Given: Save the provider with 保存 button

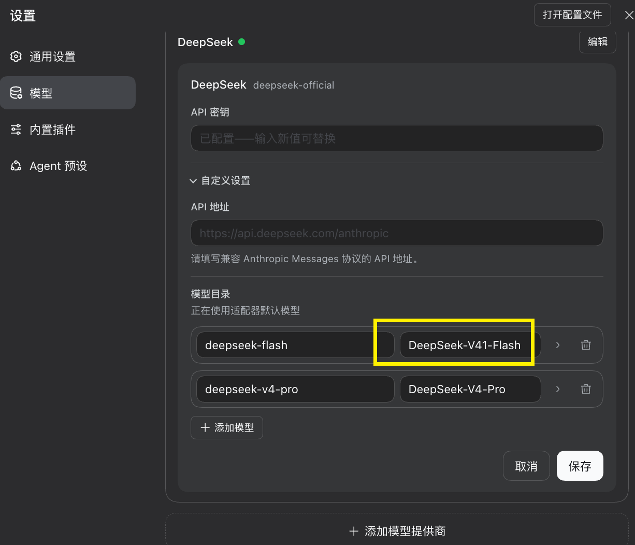Looking at the screenshot, I should [580, 466].
